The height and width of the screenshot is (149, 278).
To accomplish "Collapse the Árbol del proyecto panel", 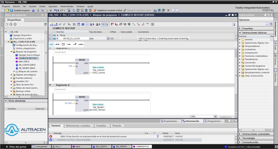I will click(46, 15).
